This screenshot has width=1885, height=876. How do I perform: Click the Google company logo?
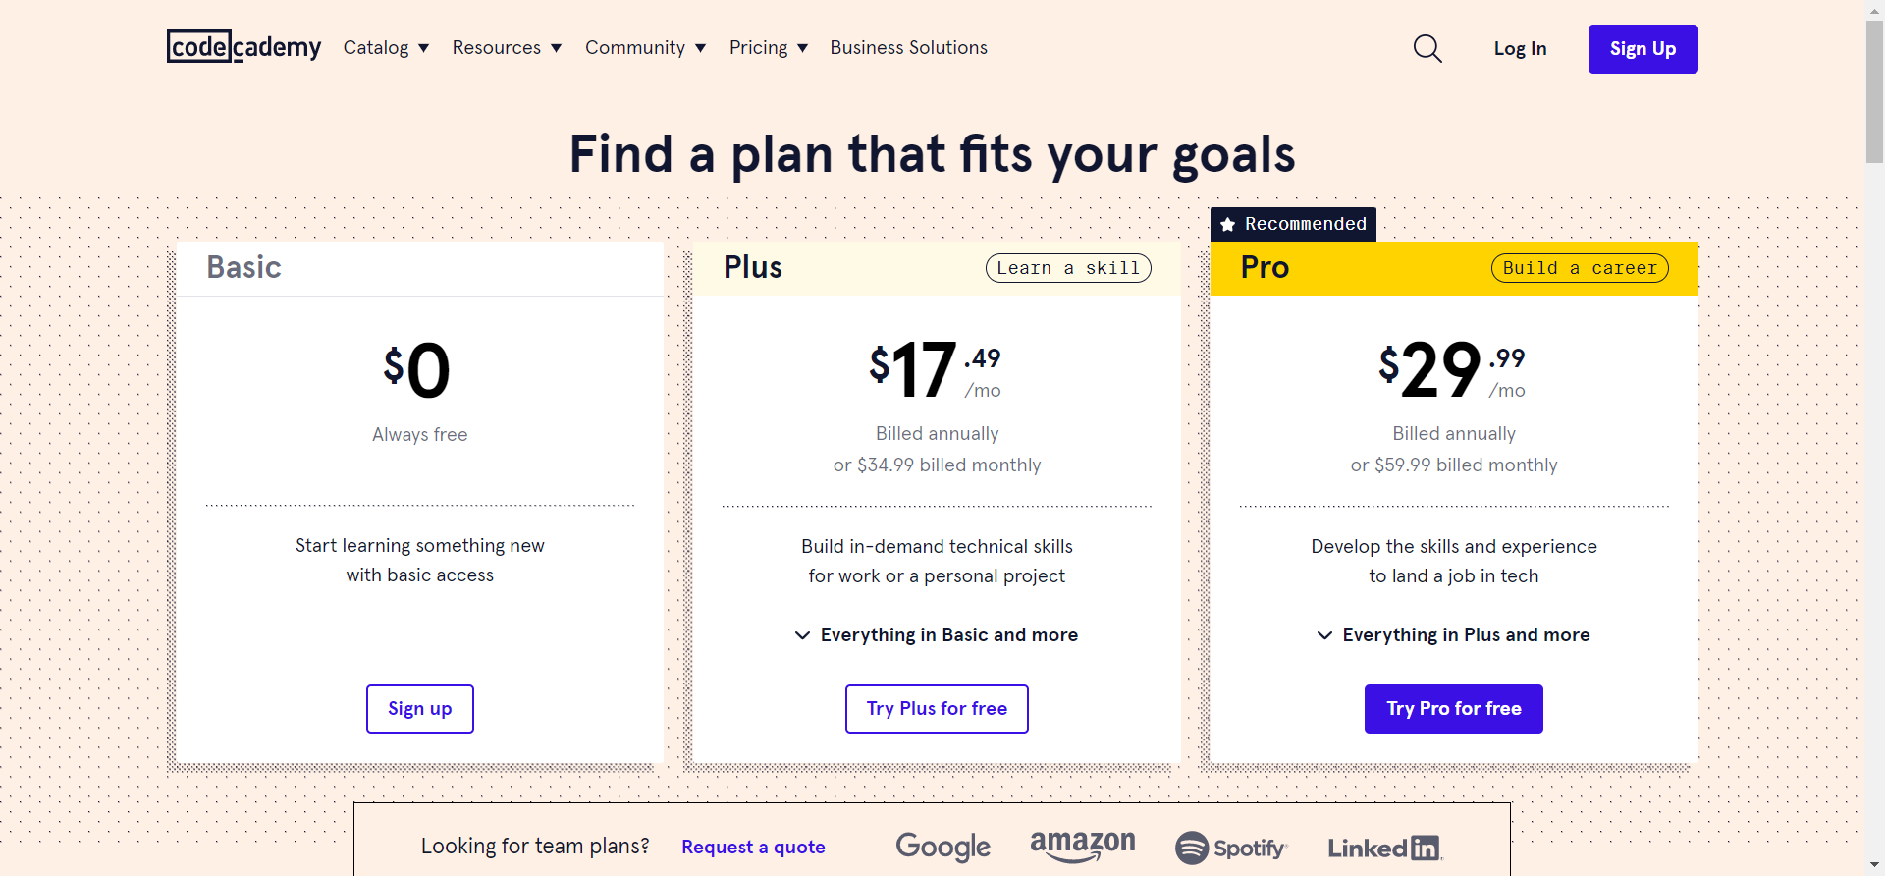(x=942, y=847)
